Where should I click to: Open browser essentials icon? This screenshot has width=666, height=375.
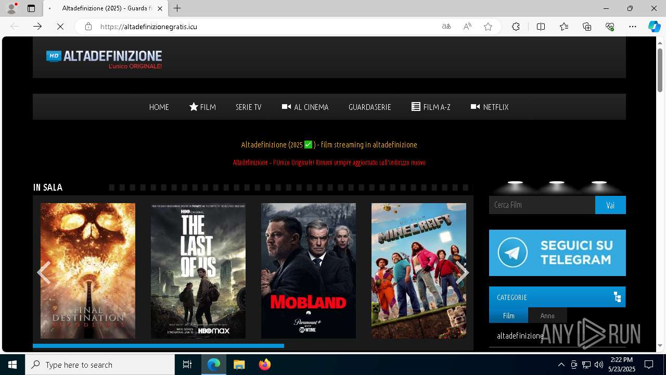(x=610, y=27)
